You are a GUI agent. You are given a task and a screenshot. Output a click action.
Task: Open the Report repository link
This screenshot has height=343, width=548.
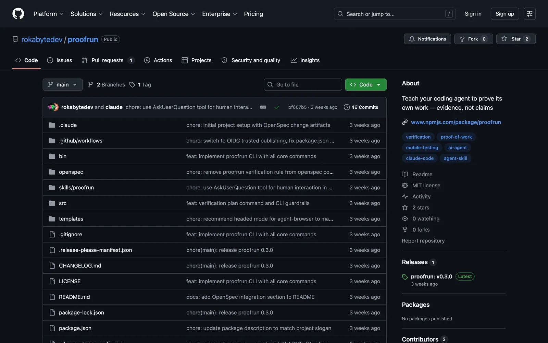click(x=423, y=241)
